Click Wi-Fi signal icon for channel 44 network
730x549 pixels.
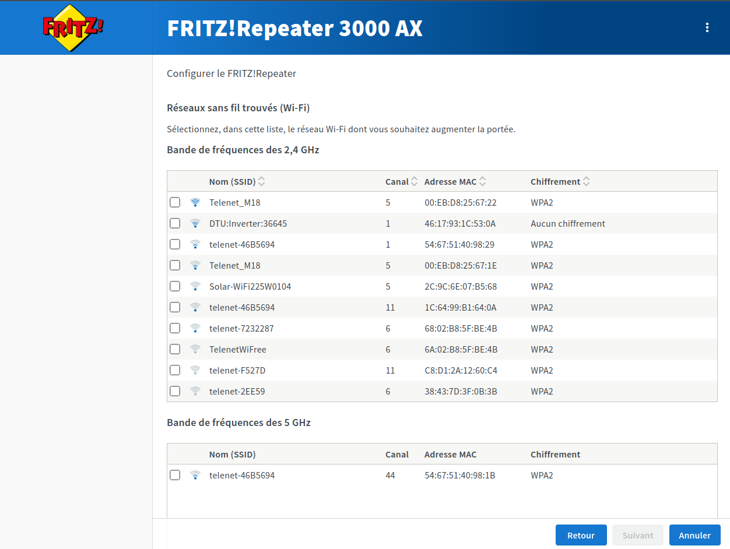[195, 476]
